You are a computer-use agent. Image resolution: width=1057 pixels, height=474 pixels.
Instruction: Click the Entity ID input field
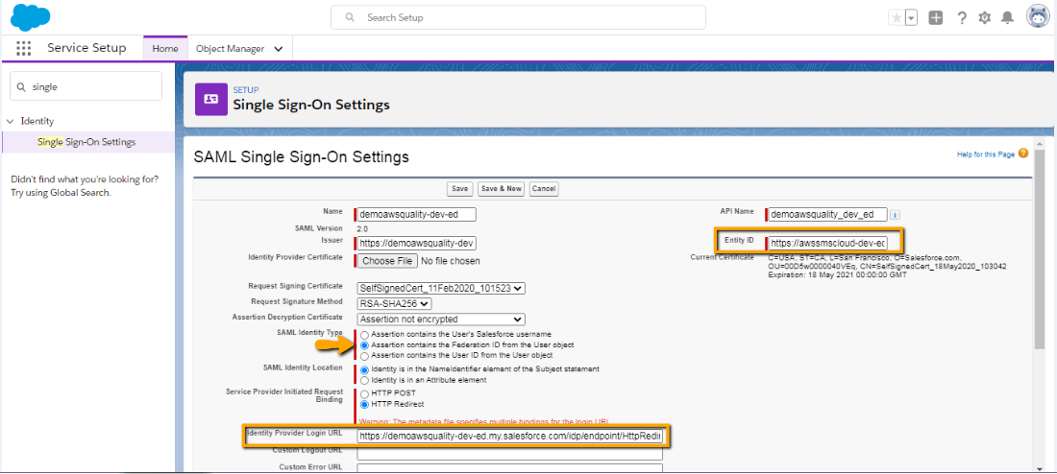828,243
